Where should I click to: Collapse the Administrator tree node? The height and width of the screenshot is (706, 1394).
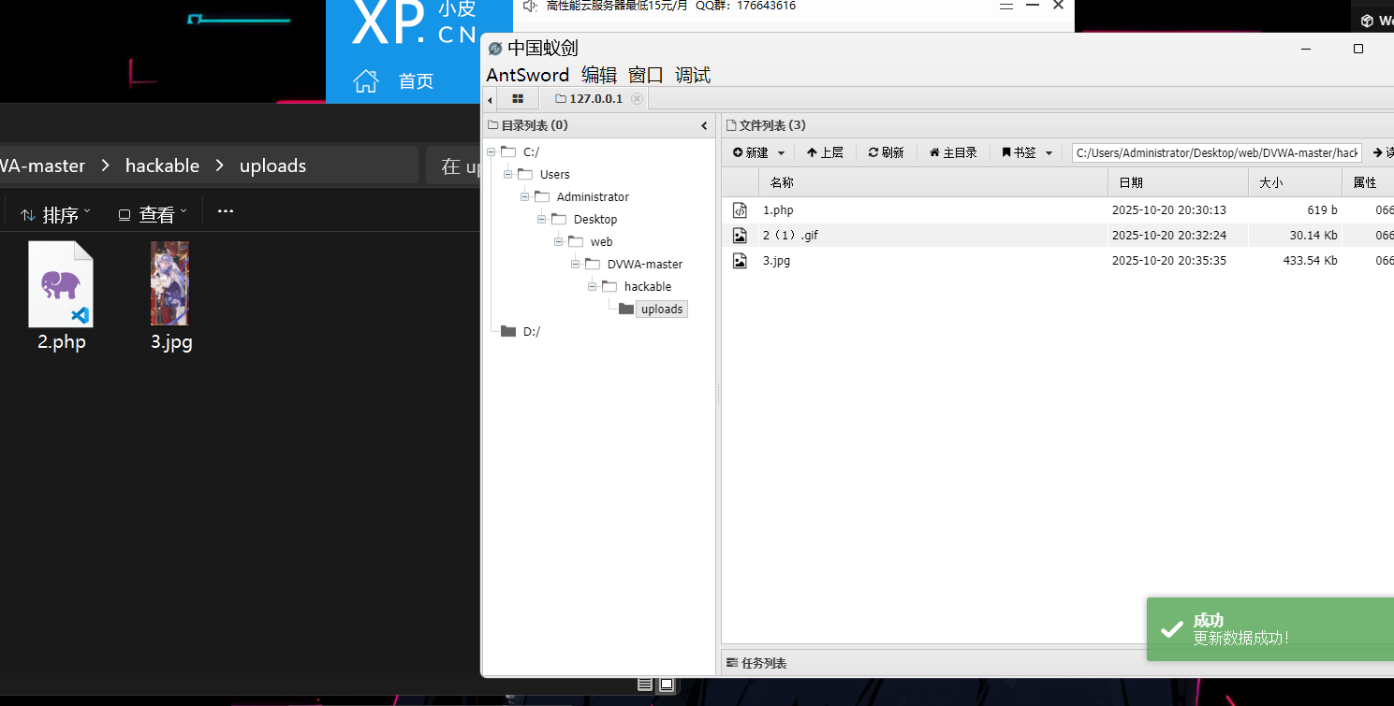point(525,196)
